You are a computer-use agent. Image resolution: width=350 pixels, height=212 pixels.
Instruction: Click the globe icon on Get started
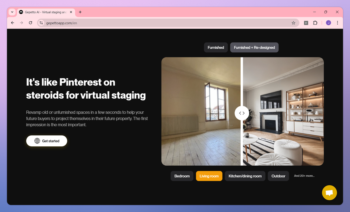37,141
